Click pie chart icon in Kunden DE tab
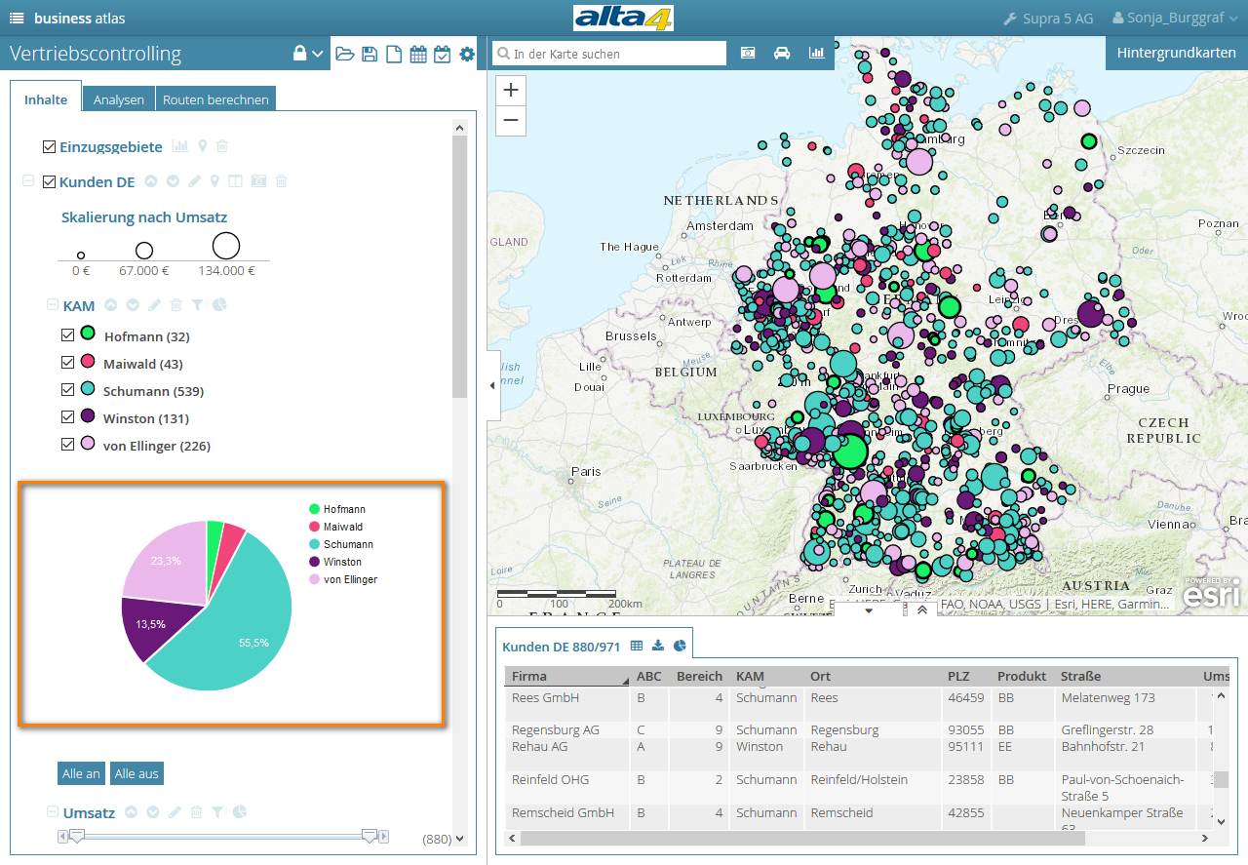Image resolution: width=1248 pixels, height=865 pixels. click(x=680, y=646)
